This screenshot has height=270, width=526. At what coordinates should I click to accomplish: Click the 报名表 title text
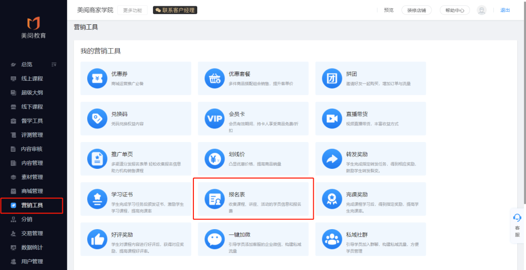(x=237, y=195)
